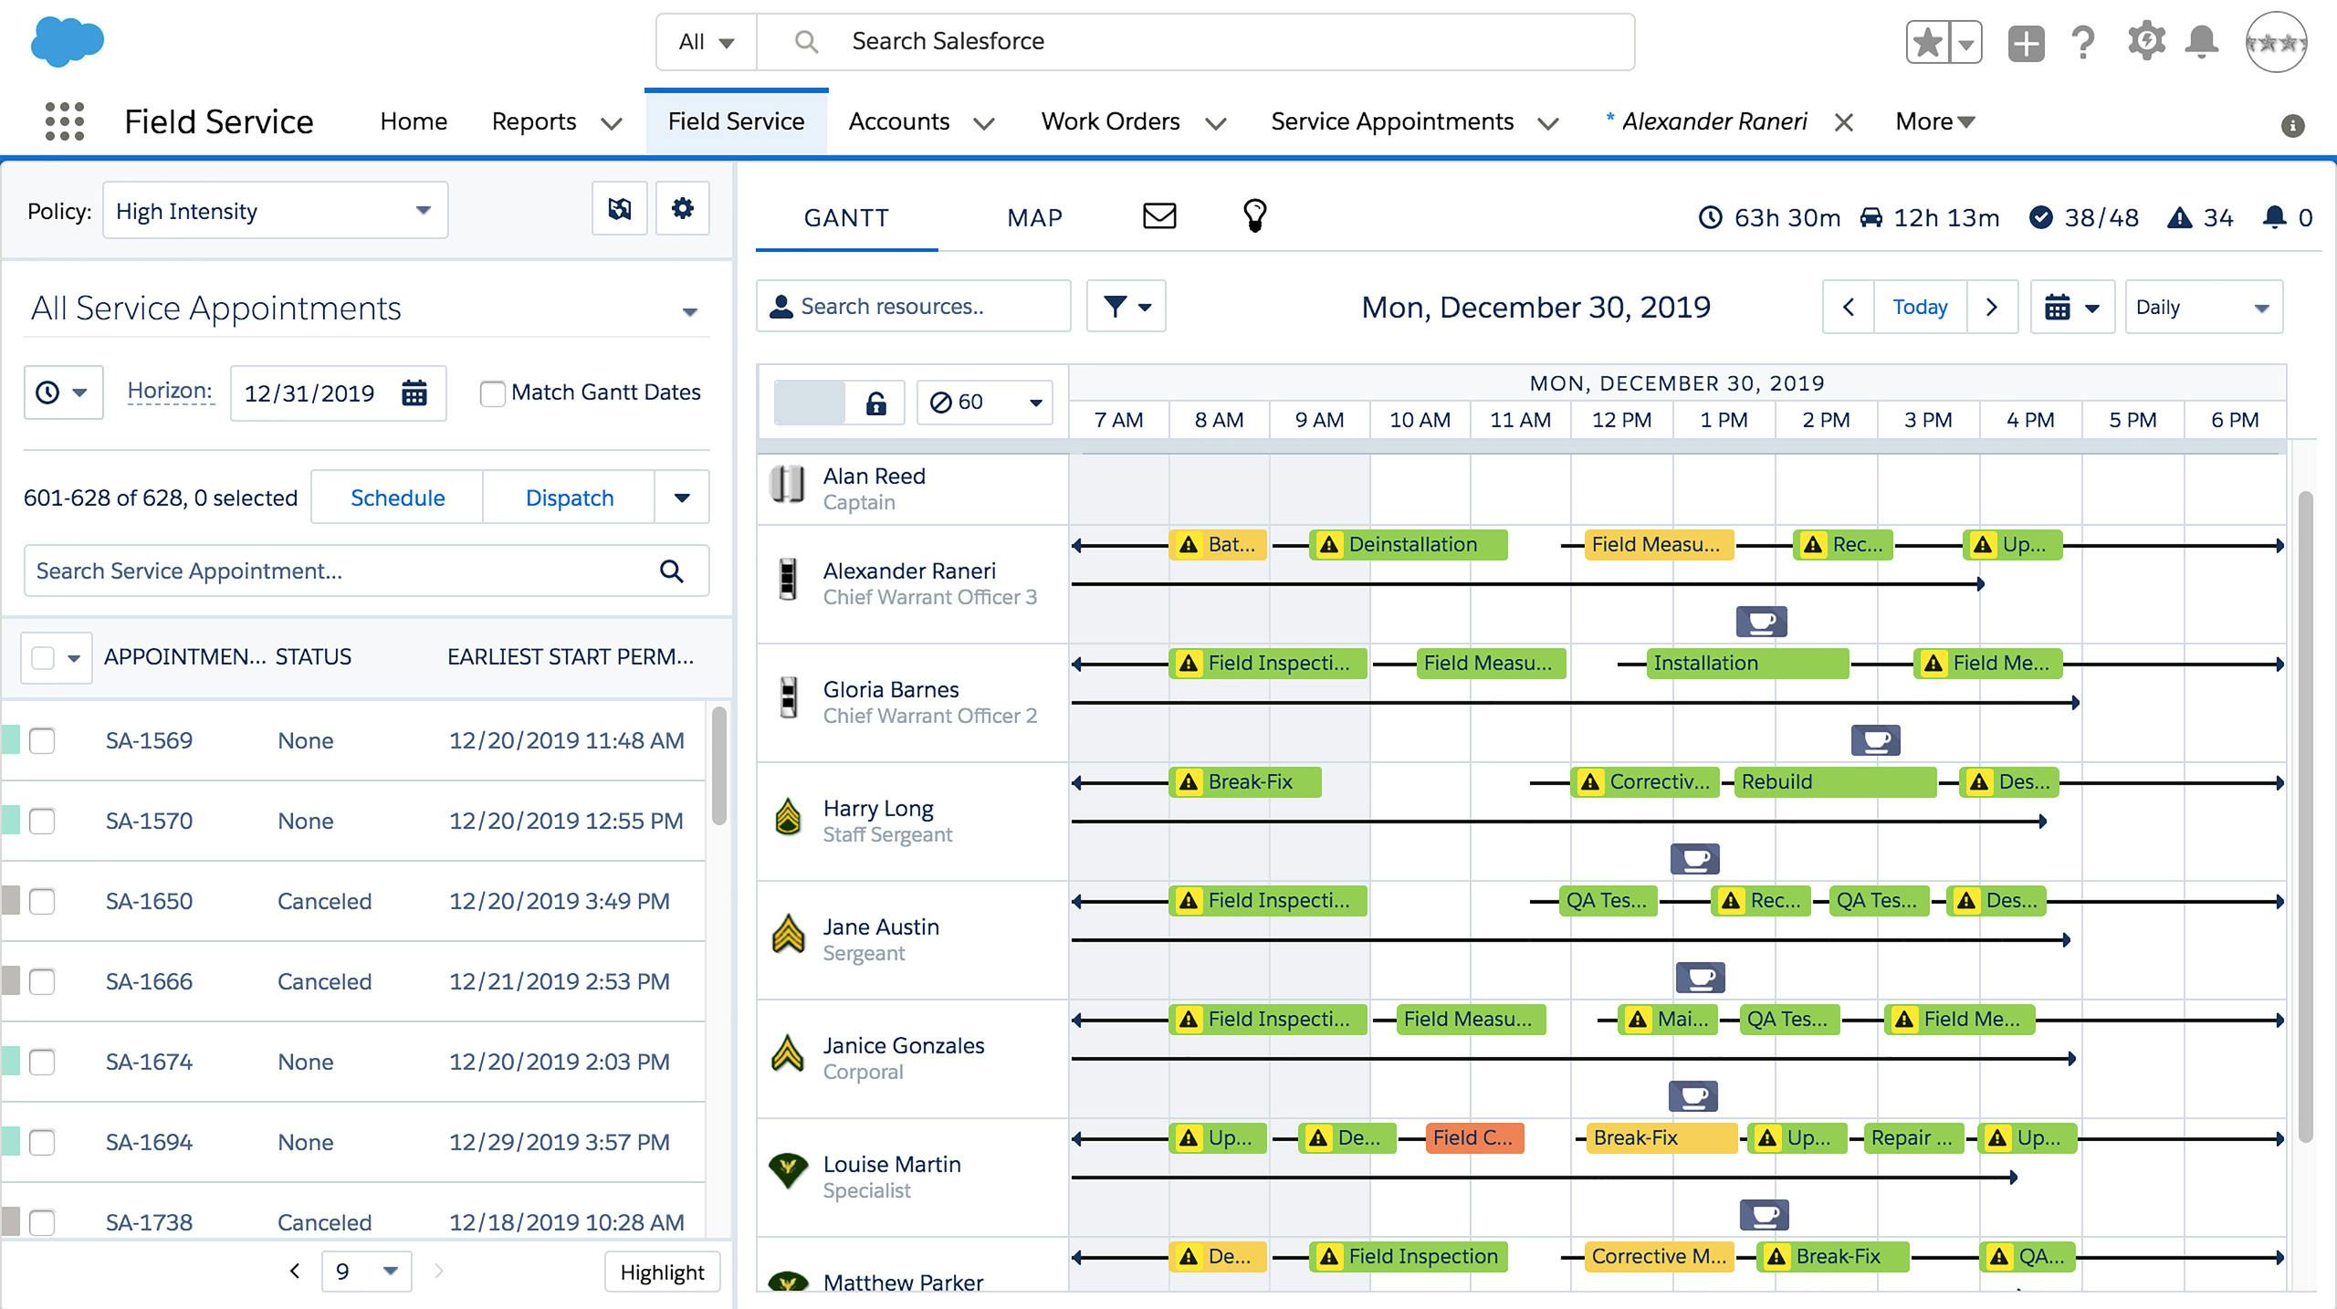Go to the previous day arrow

(1849, 307)
